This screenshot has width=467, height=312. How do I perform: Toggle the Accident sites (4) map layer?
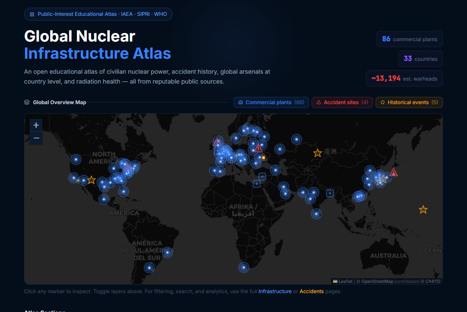pyautogui.click(x=342, y=102)
